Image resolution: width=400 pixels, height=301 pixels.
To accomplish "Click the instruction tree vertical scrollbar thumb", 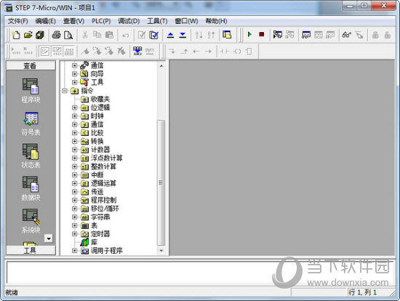I will point(161,182).
